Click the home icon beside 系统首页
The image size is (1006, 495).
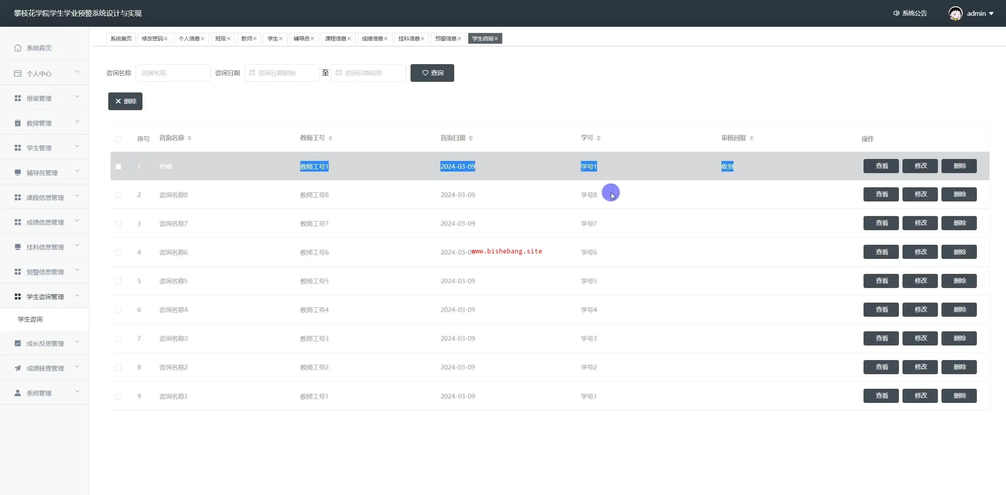[18, 48]
